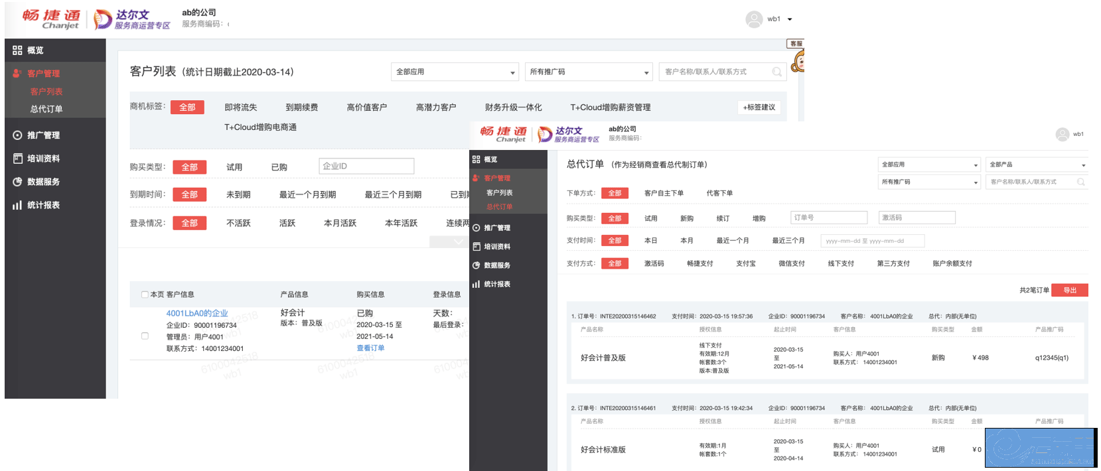Select the 高价值客户 tag filter

pos(366,107)
